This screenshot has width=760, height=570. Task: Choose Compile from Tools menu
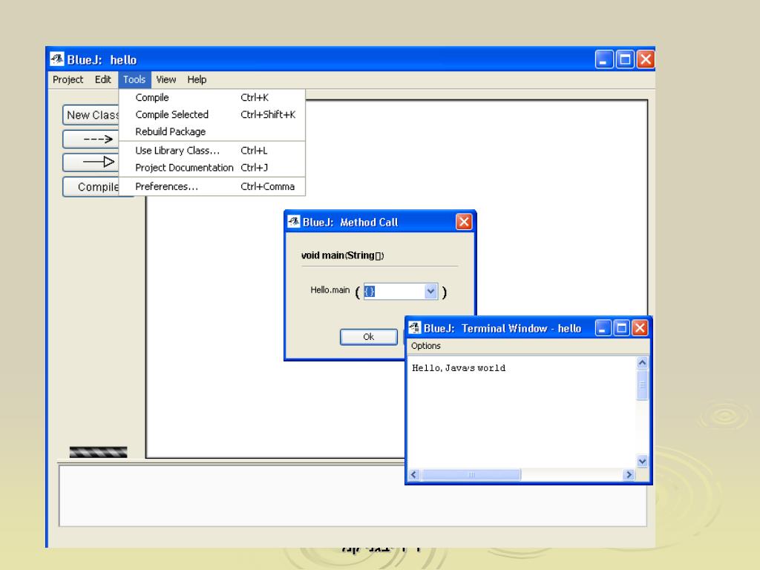[212, 97]
